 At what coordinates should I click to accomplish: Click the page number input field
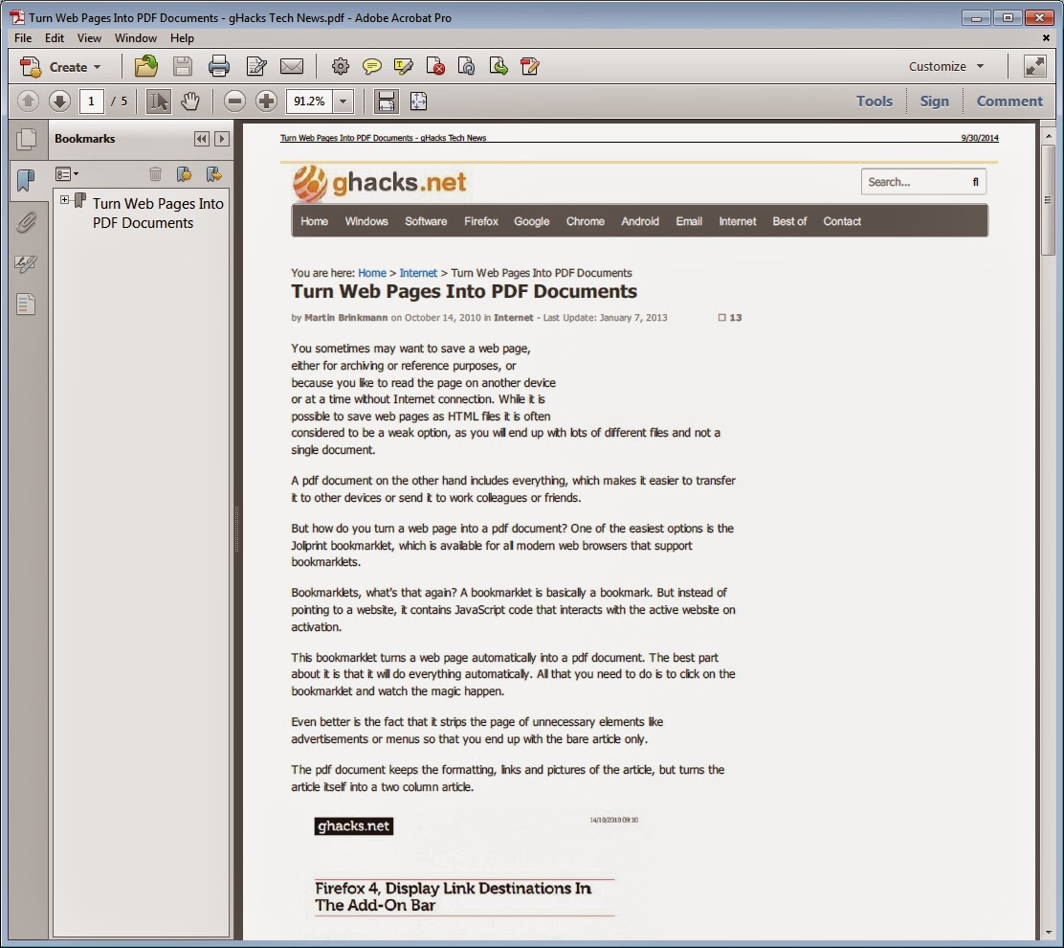coord(91,102)
